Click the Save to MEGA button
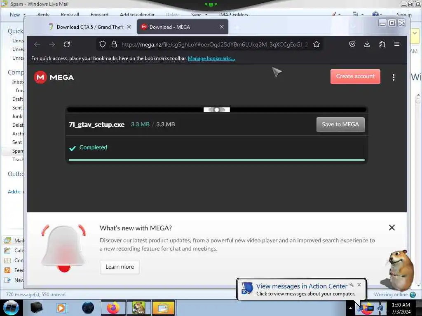 [x=340, y=124]
